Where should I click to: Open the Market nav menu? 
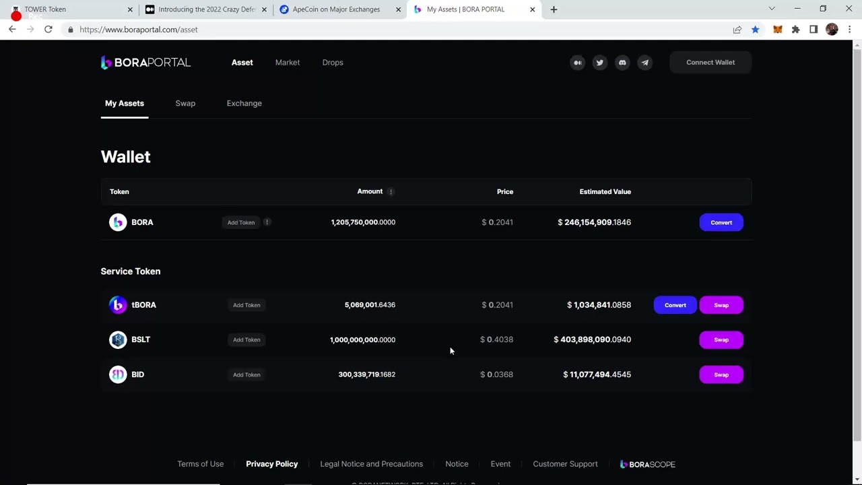pos(288,63)
